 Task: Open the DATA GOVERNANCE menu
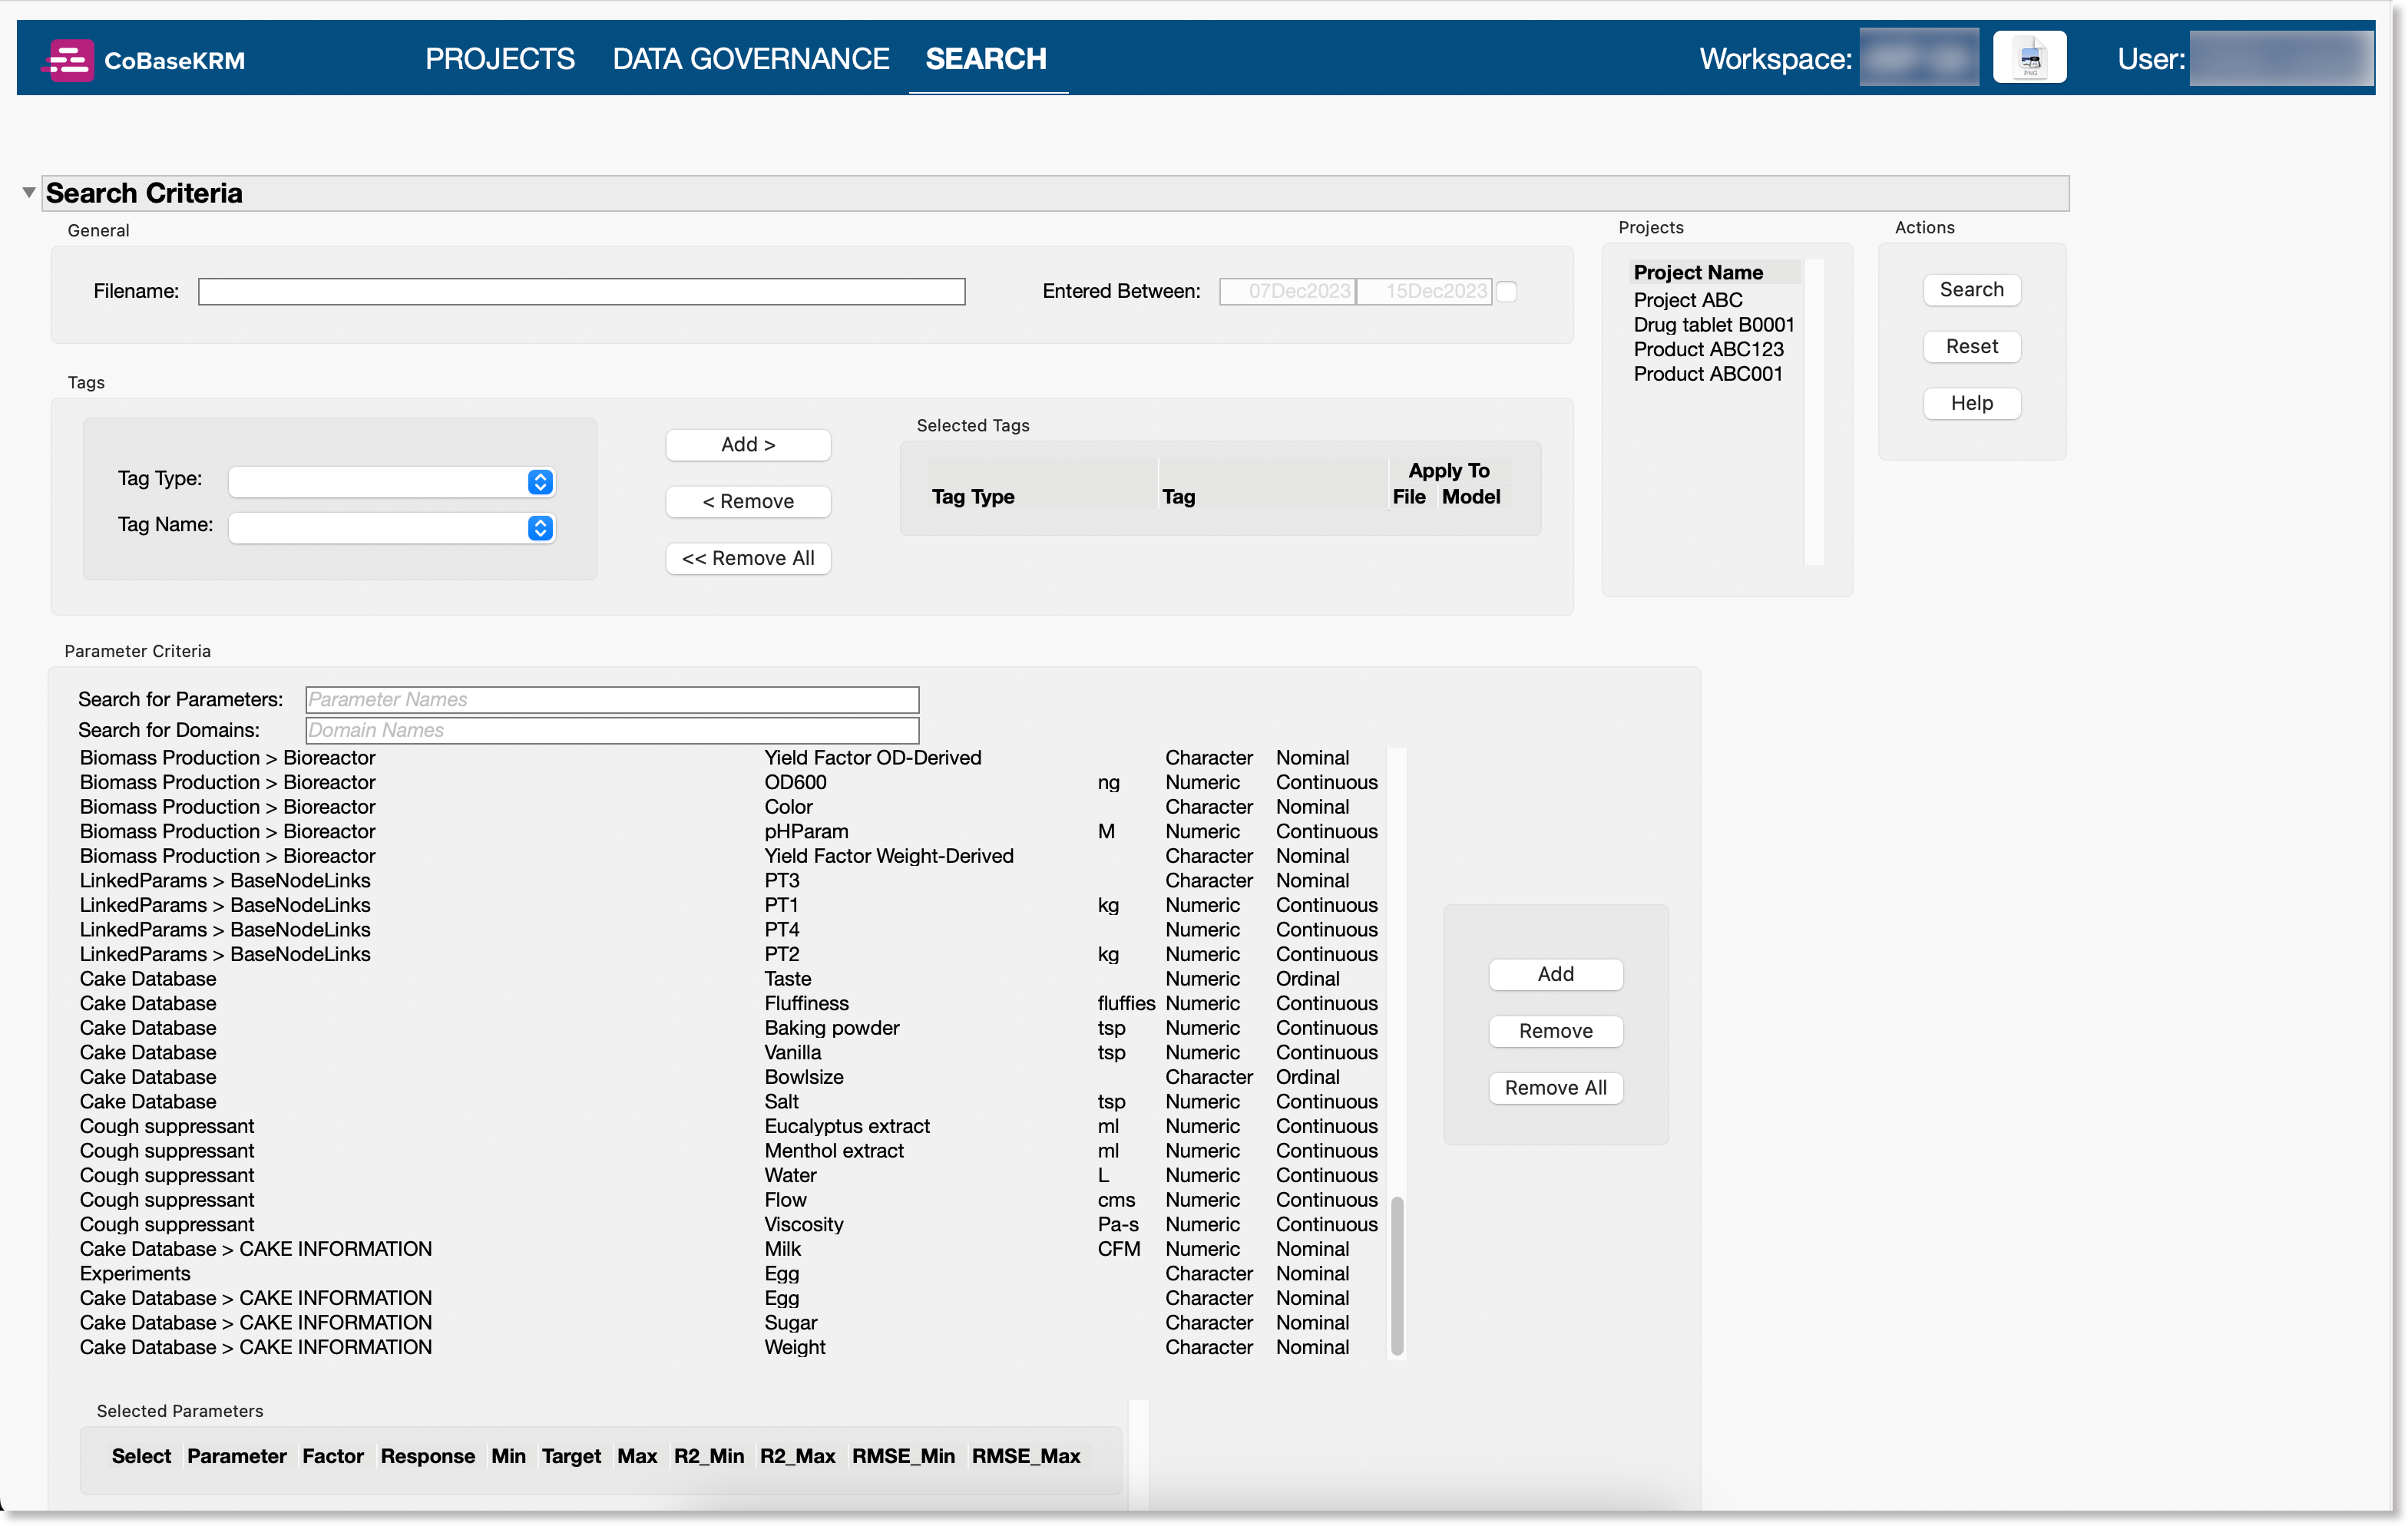(750, 59)
